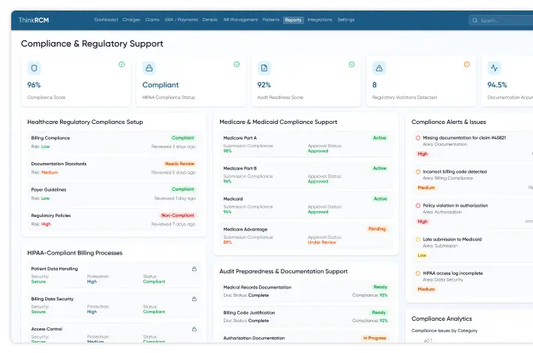Click the Needs Review badge on Documentation Standards
This screenshot has height=353, width=533.
(x=179, y=164)
